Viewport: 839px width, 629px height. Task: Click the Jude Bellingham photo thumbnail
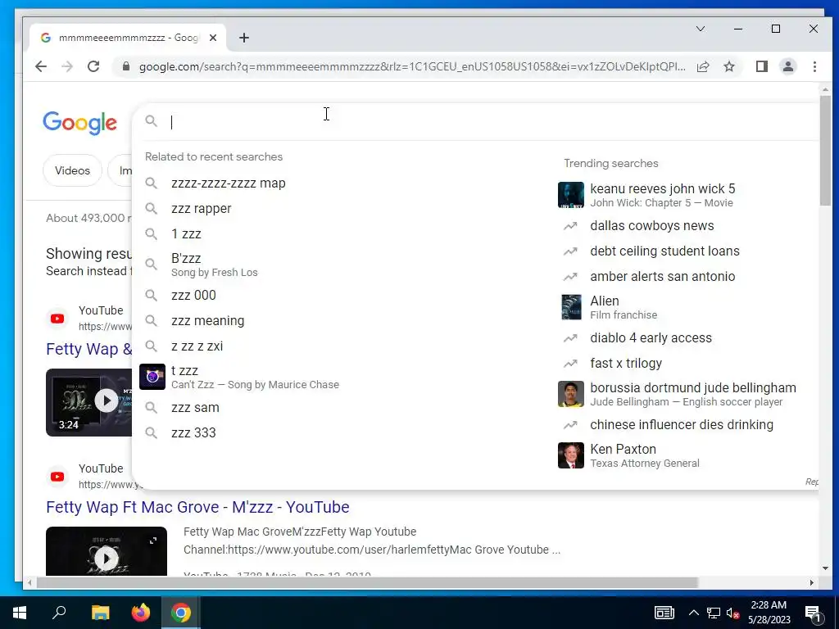(x=570, y=394)
